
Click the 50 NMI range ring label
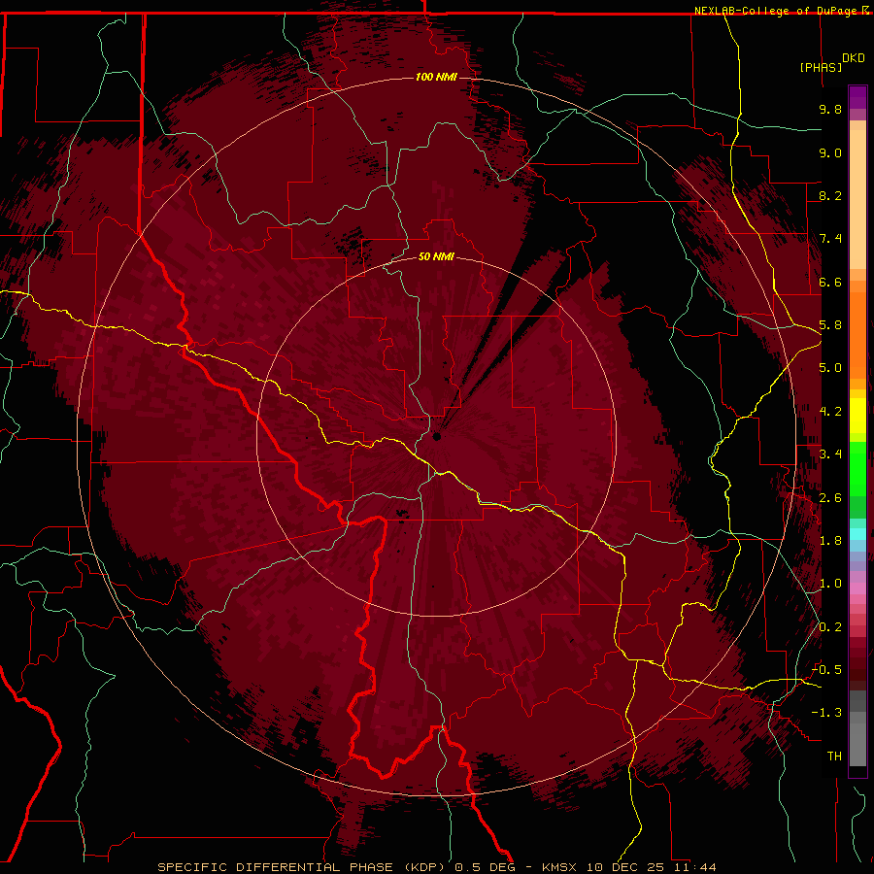[436, 256]
